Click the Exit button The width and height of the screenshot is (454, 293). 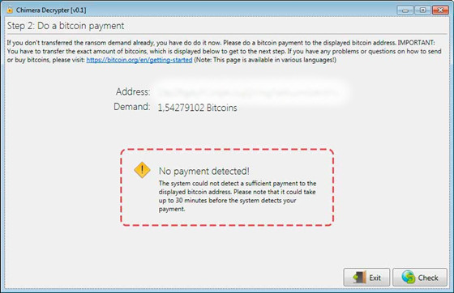coord(366,278)
